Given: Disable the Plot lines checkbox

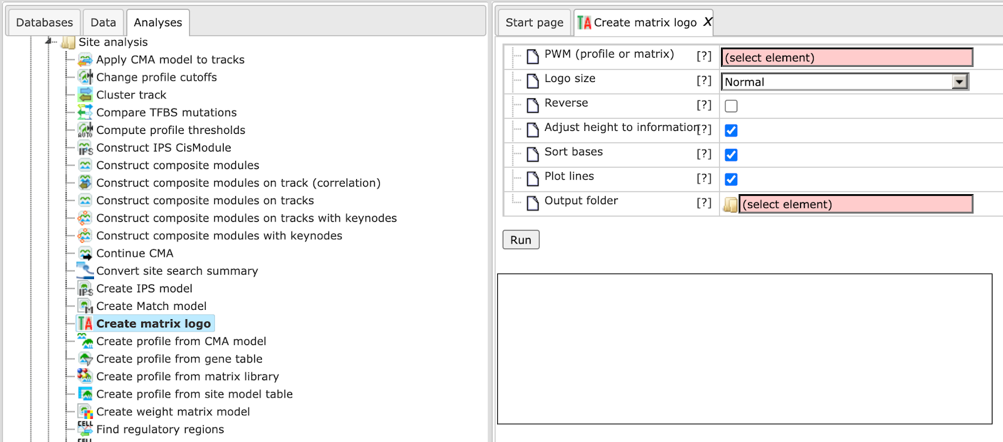Looking at the screenshot, I should click(x=731, y=179).
